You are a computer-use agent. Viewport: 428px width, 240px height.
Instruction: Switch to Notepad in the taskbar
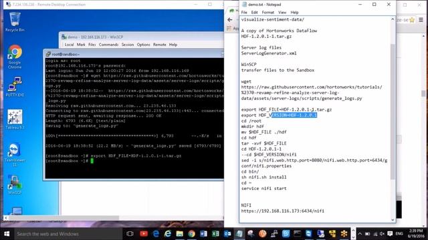pos(239,234)
